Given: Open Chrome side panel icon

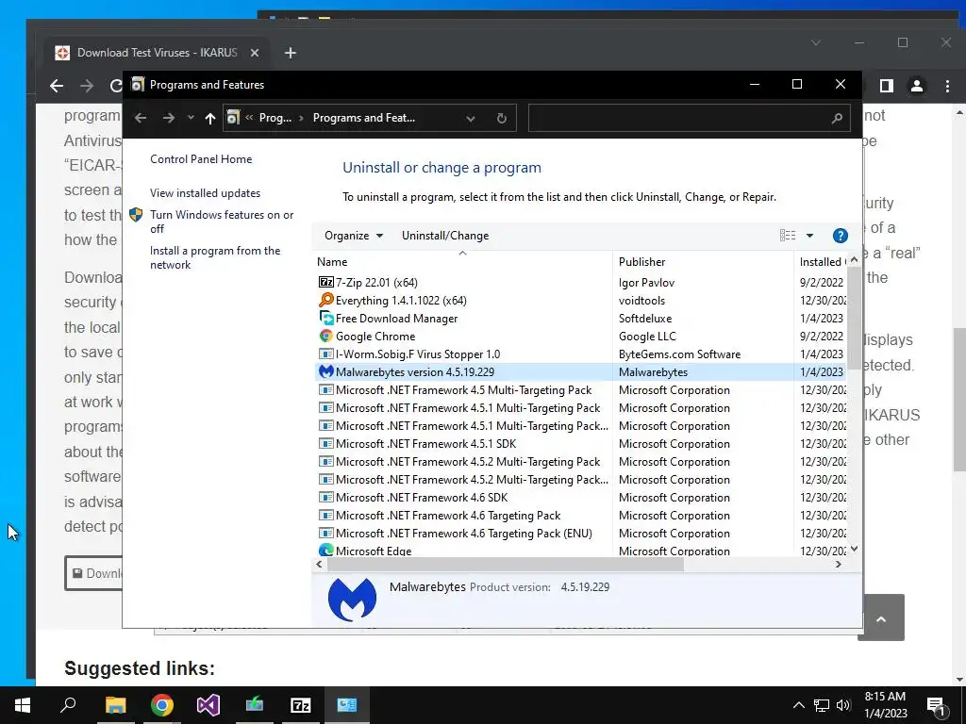Looking at the screenshot, I should (x=887, y=86).
